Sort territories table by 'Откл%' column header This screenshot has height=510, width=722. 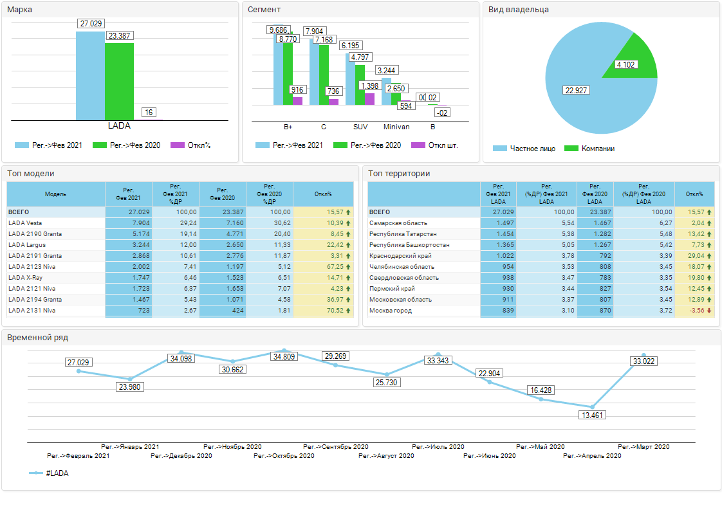tap(694, 194)
